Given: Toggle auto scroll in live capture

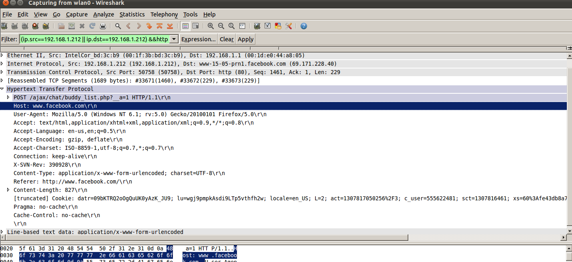Looking at the screenshot, I should click(x=196, y=26).
